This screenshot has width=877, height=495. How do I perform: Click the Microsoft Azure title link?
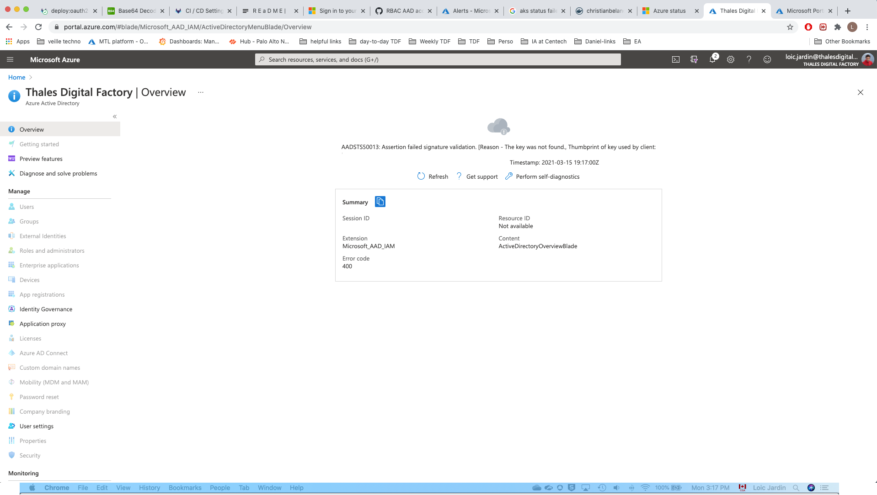55,59
